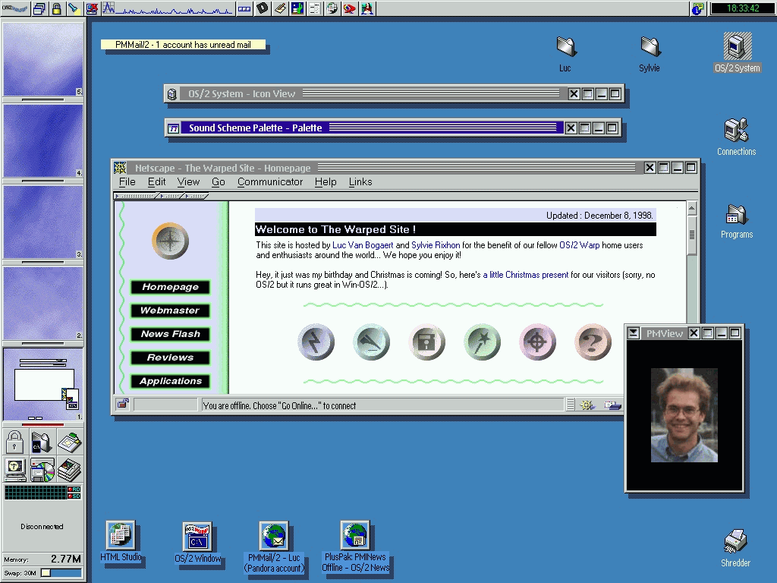Click the padlock icon in WarpCenter bar
The height and width of the screenshot is (583, 777).
click(x=57, y=8)
